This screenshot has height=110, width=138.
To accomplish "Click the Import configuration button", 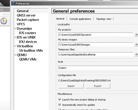I will [x=71, y=86].
